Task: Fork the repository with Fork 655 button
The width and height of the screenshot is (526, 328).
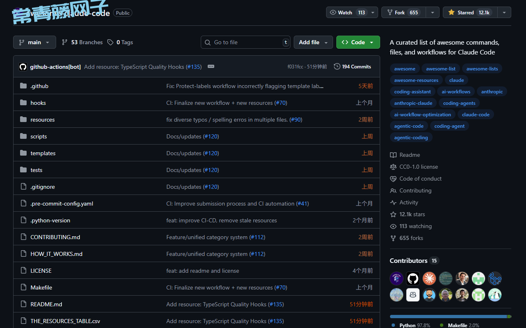Action: tap(404, 12)
